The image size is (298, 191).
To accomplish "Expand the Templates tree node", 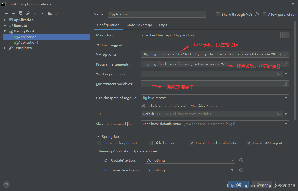I will [x=5, y=48].
